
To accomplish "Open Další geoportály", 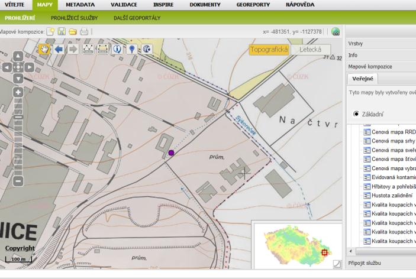I will point(137,18).
